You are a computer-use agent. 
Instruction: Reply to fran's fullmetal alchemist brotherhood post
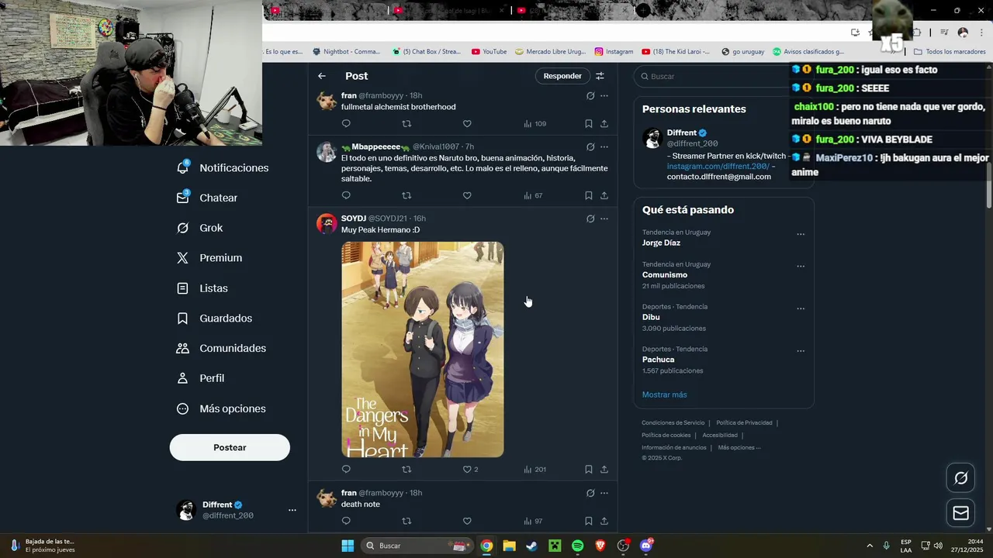click(346, 123)
